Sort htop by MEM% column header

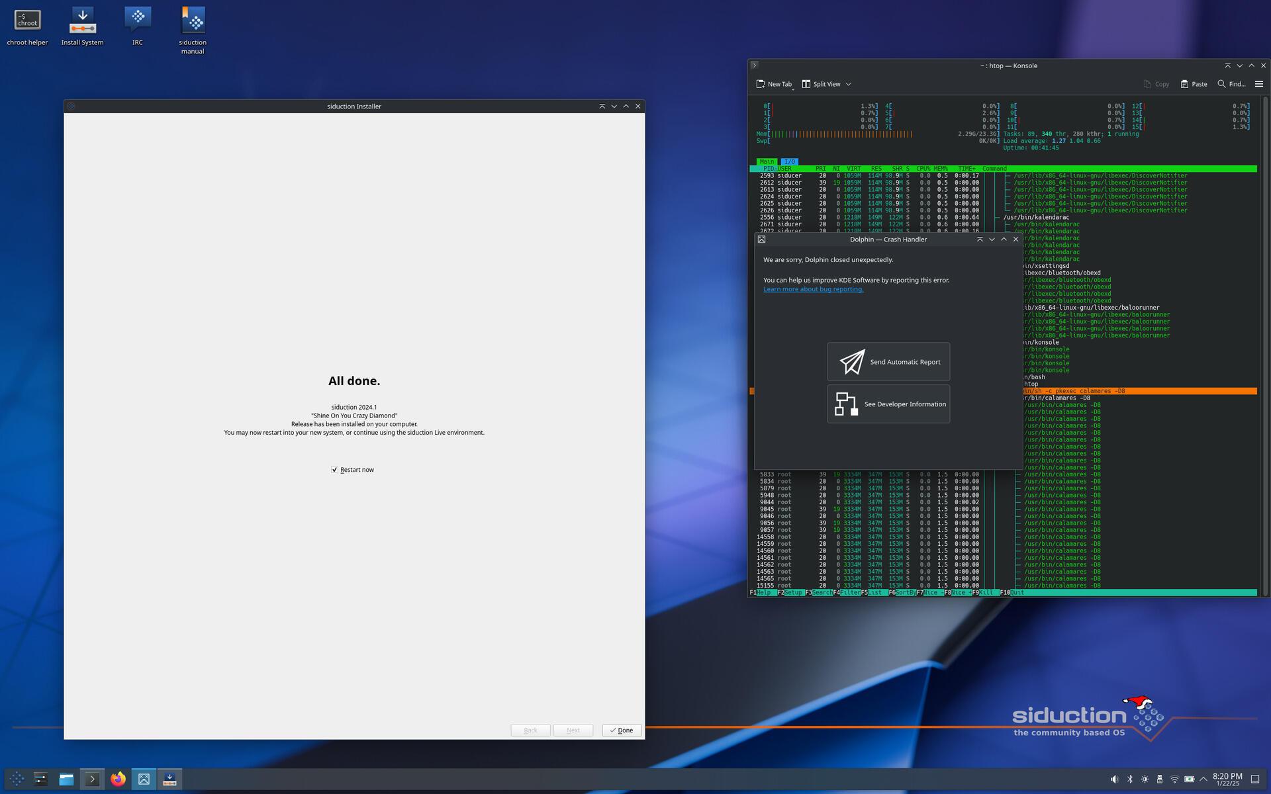pos(940,169)
